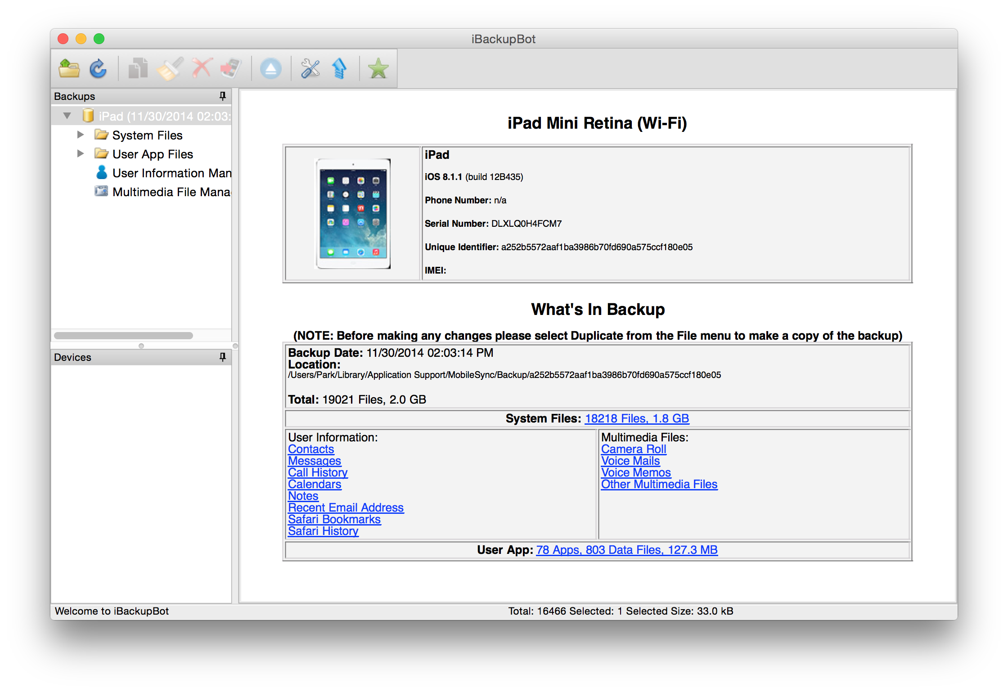Open the Other Multimedia Files link
The height and width of the screenshot is (692, 1008).
[x=659, y=484]
